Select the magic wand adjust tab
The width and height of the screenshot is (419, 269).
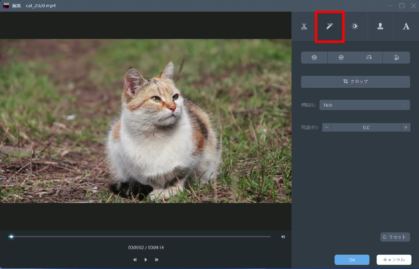(329, 26)
